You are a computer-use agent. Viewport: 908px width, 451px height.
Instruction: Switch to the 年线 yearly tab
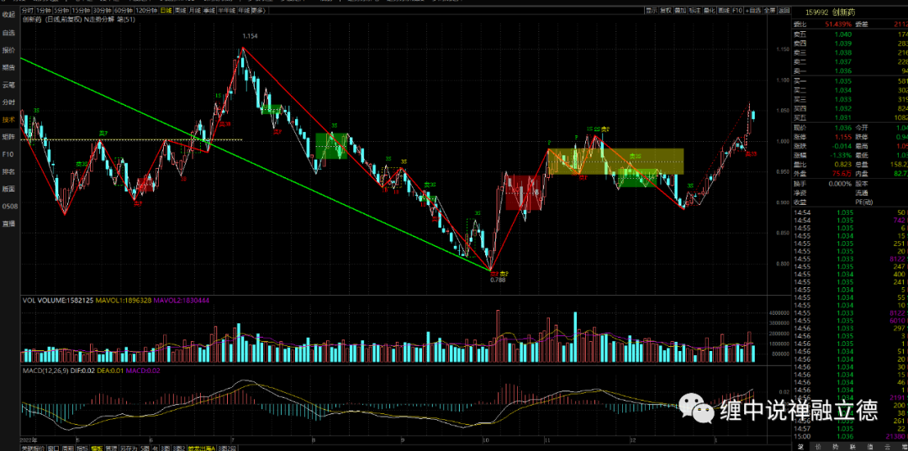[x=244, y=10]
